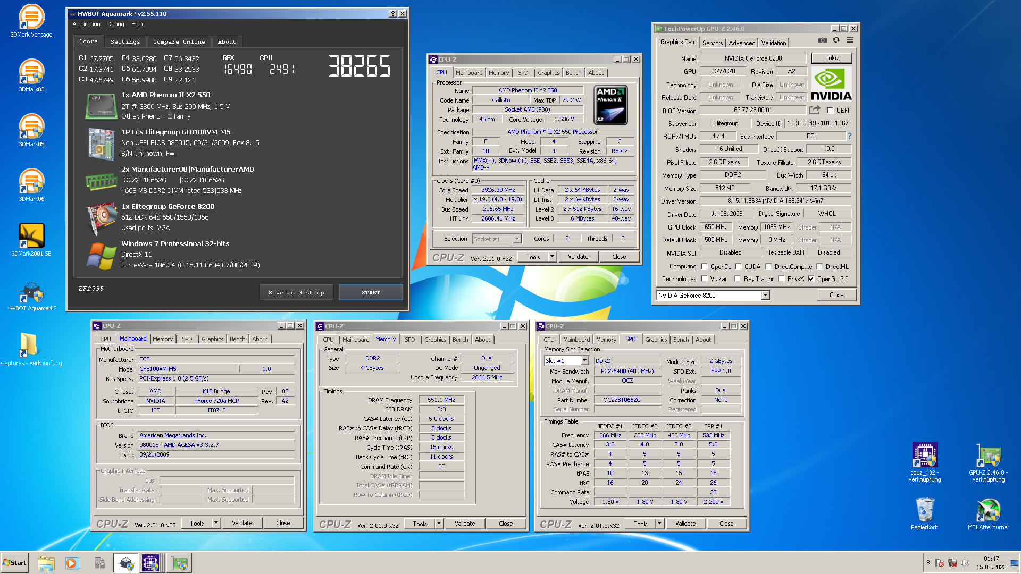Switch to Settings tab in Aquamark
The width and height of the screenshot is (1021, 574).
[x=125, y=41]
